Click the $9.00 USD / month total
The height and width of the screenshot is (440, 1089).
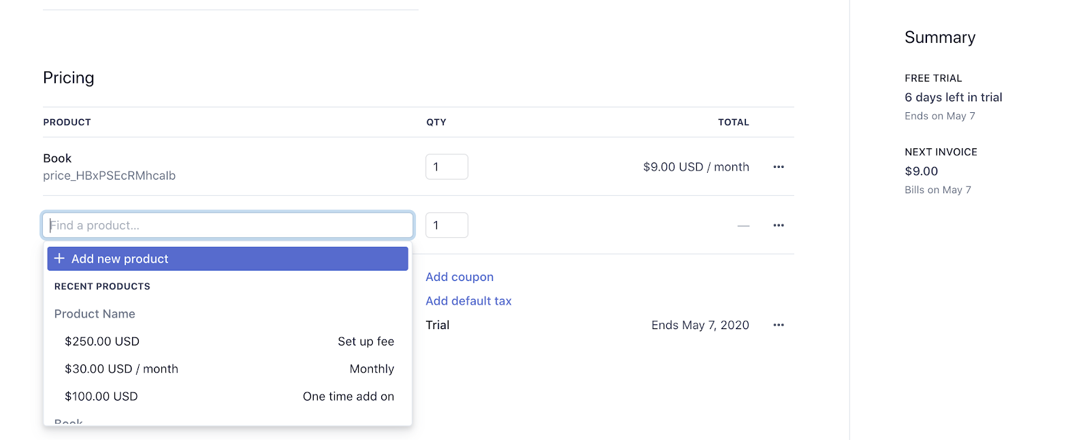[696, 167]
